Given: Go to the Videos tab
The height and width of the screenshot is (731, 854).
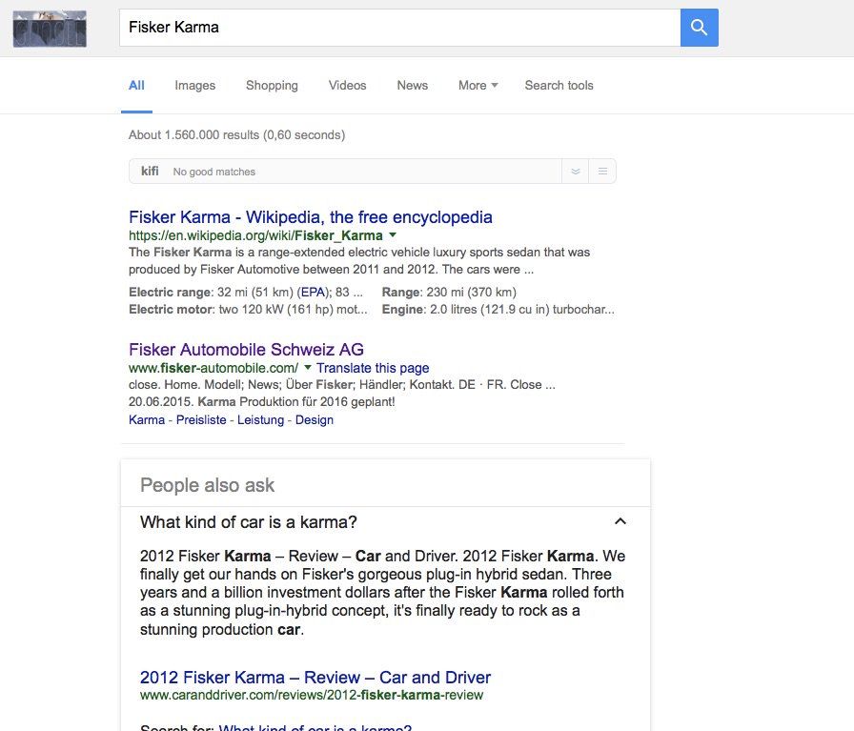Looking at the screenshot, I should (x=347, y=85).
